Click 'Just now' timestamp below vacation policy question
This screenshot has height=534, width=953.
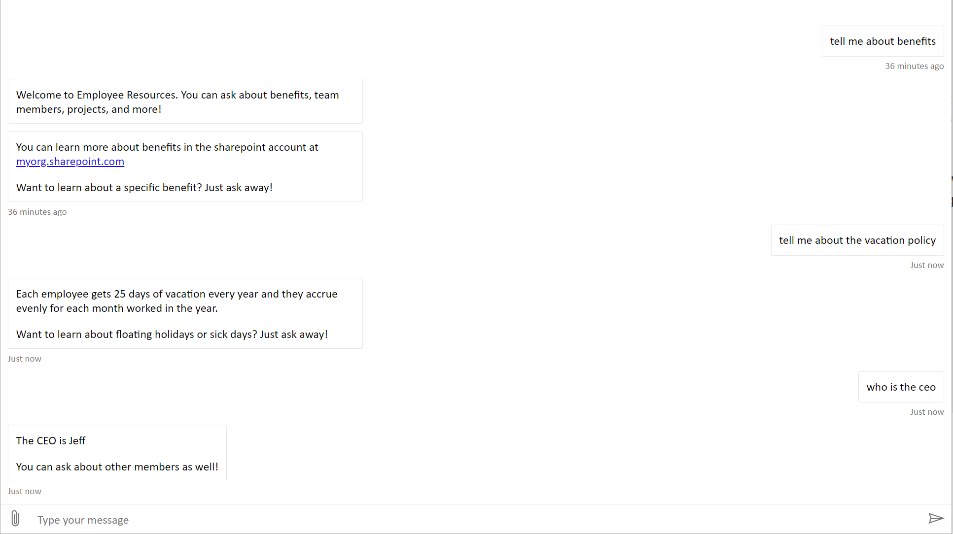(927, 265)
